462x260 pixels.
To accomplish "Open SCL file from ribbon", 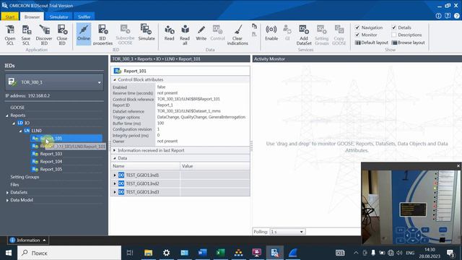I will pos(10,35).
